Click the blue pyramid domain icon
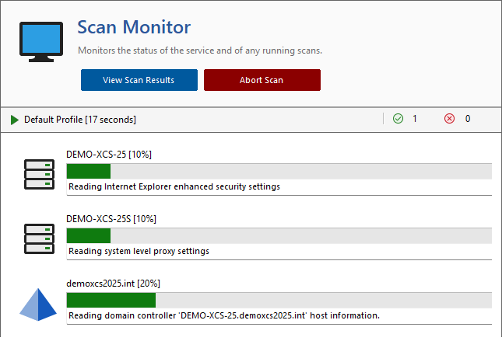This screenshot has width=502, height=348. (x=39, y=303)
